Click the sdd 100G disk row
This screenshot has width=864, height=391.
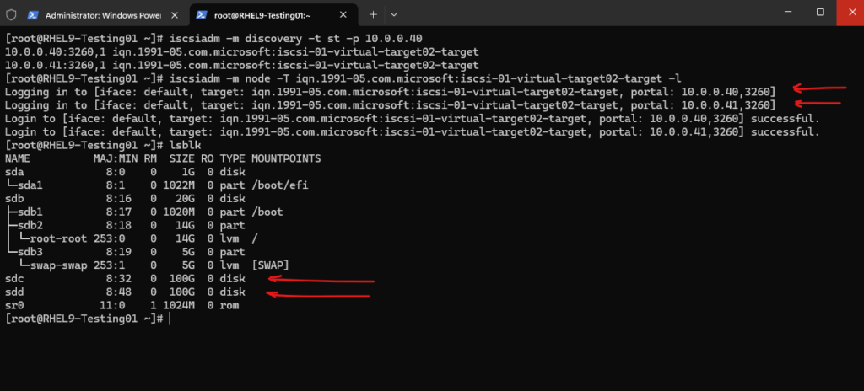[125, 292]
